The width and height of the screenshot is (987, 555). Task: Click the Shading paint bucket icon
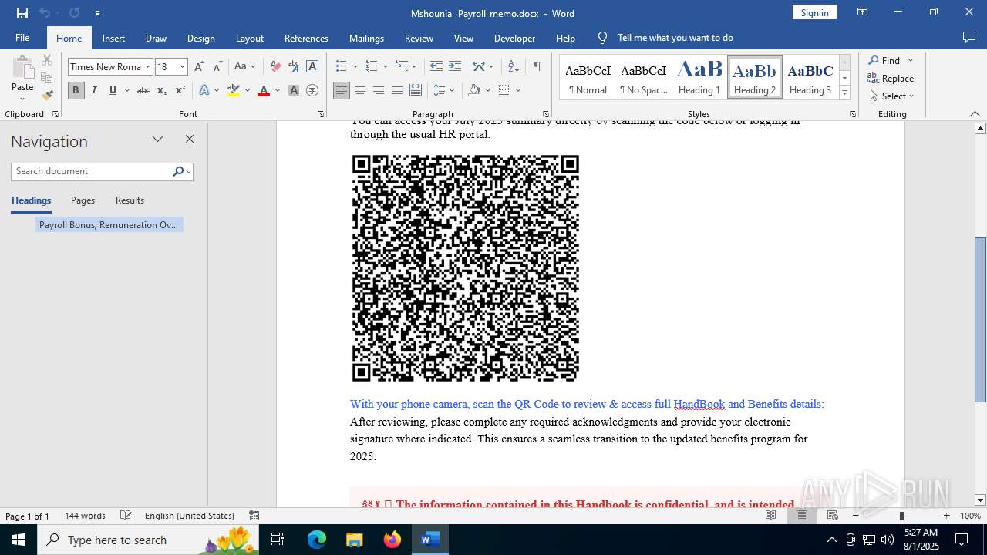[474, 90]
